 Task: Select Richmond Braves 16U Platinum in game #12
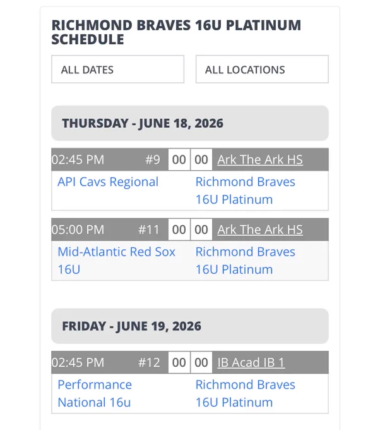tap(246, 393)
